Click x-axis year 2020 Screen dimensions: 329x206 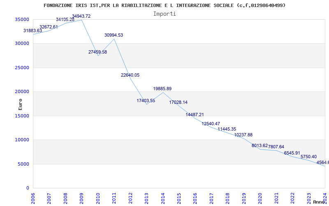tap(260, 198)
